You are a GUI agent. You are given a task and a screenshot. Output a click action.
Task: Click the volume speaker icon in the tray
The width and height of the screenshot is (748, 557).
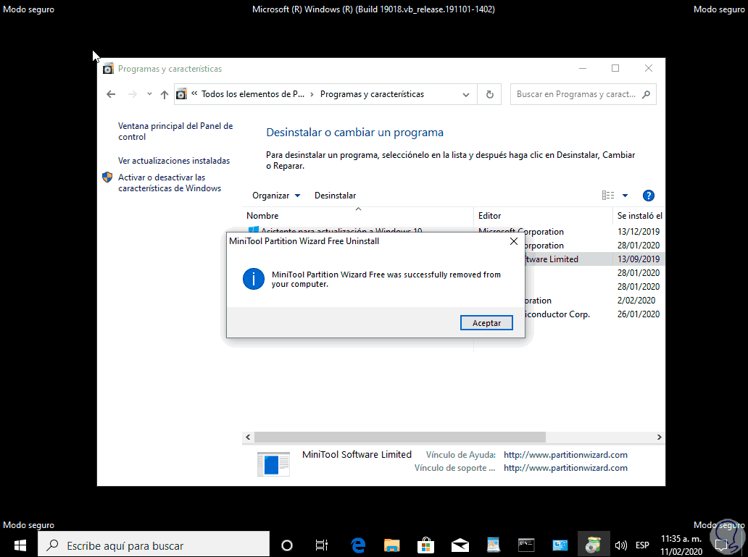point(620,545)
